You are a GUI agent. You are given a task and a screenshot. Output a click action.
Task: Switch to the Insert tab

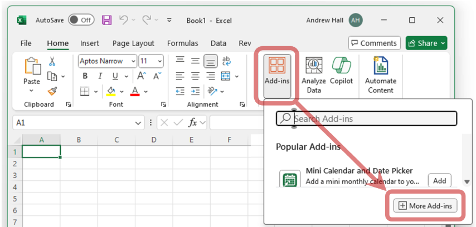click(90, 43)
